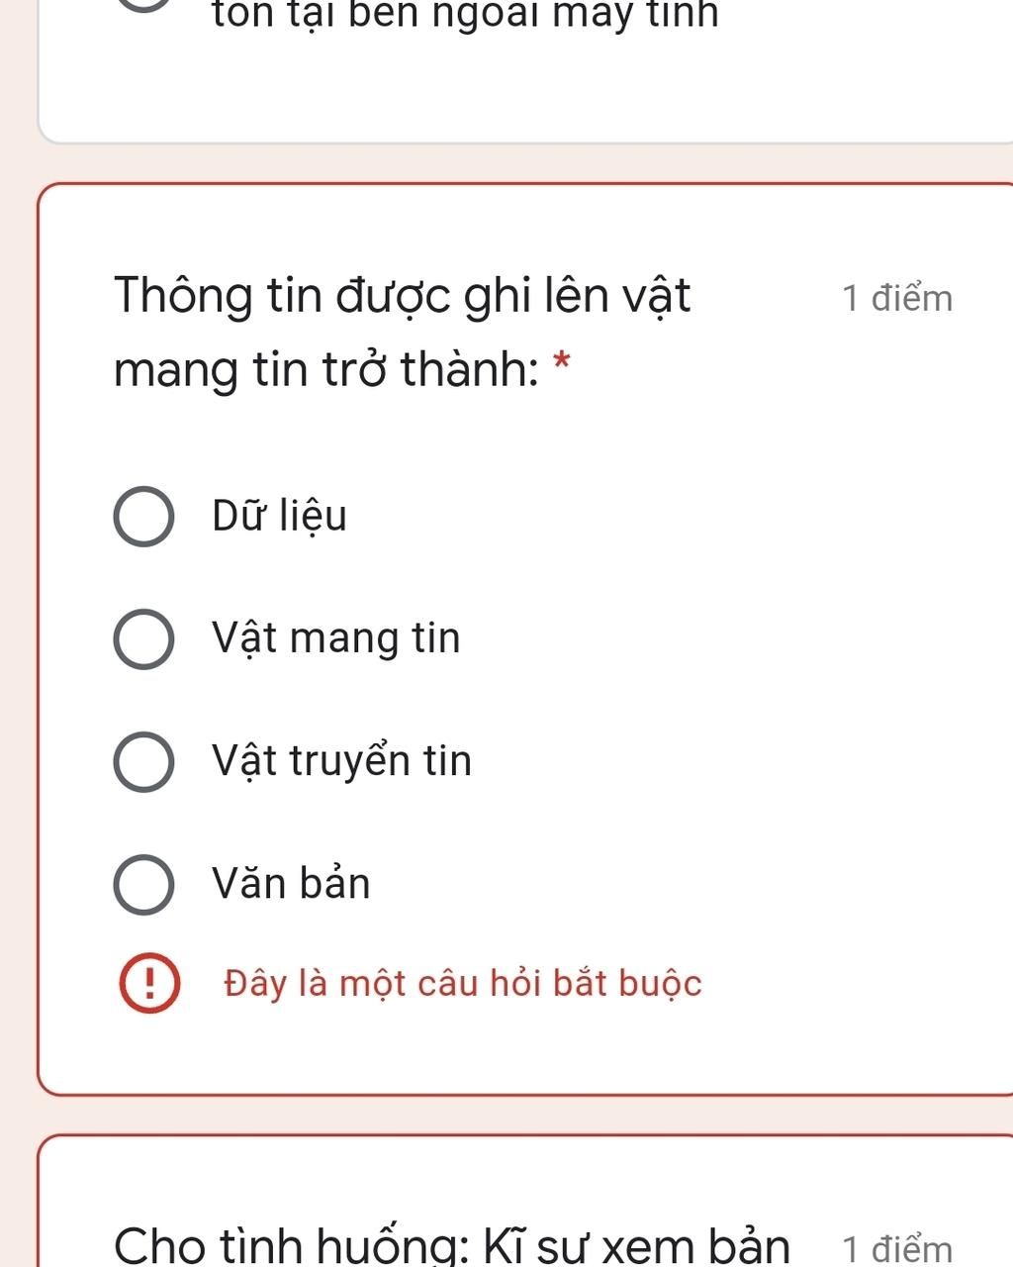The width and height of the screenshot is (1013, 1267).
Task: Click the "Cho tình huống: Kĩ sư xem bản" question
Action: pos(452,1244)
